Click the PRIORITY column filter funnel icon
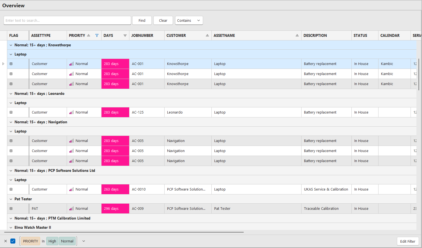422x248 pixels. 97,35
